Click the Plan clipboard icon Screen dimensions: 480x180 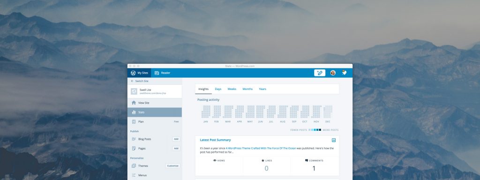click(134, 121)
